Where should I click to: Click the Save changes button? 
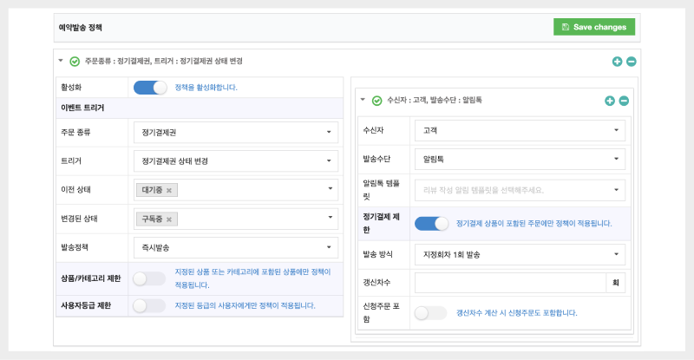click(x=593, y=27)
